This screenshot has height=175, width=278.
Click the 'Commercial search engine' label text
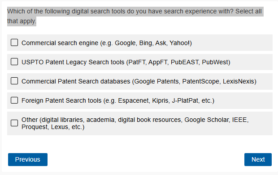107,43
